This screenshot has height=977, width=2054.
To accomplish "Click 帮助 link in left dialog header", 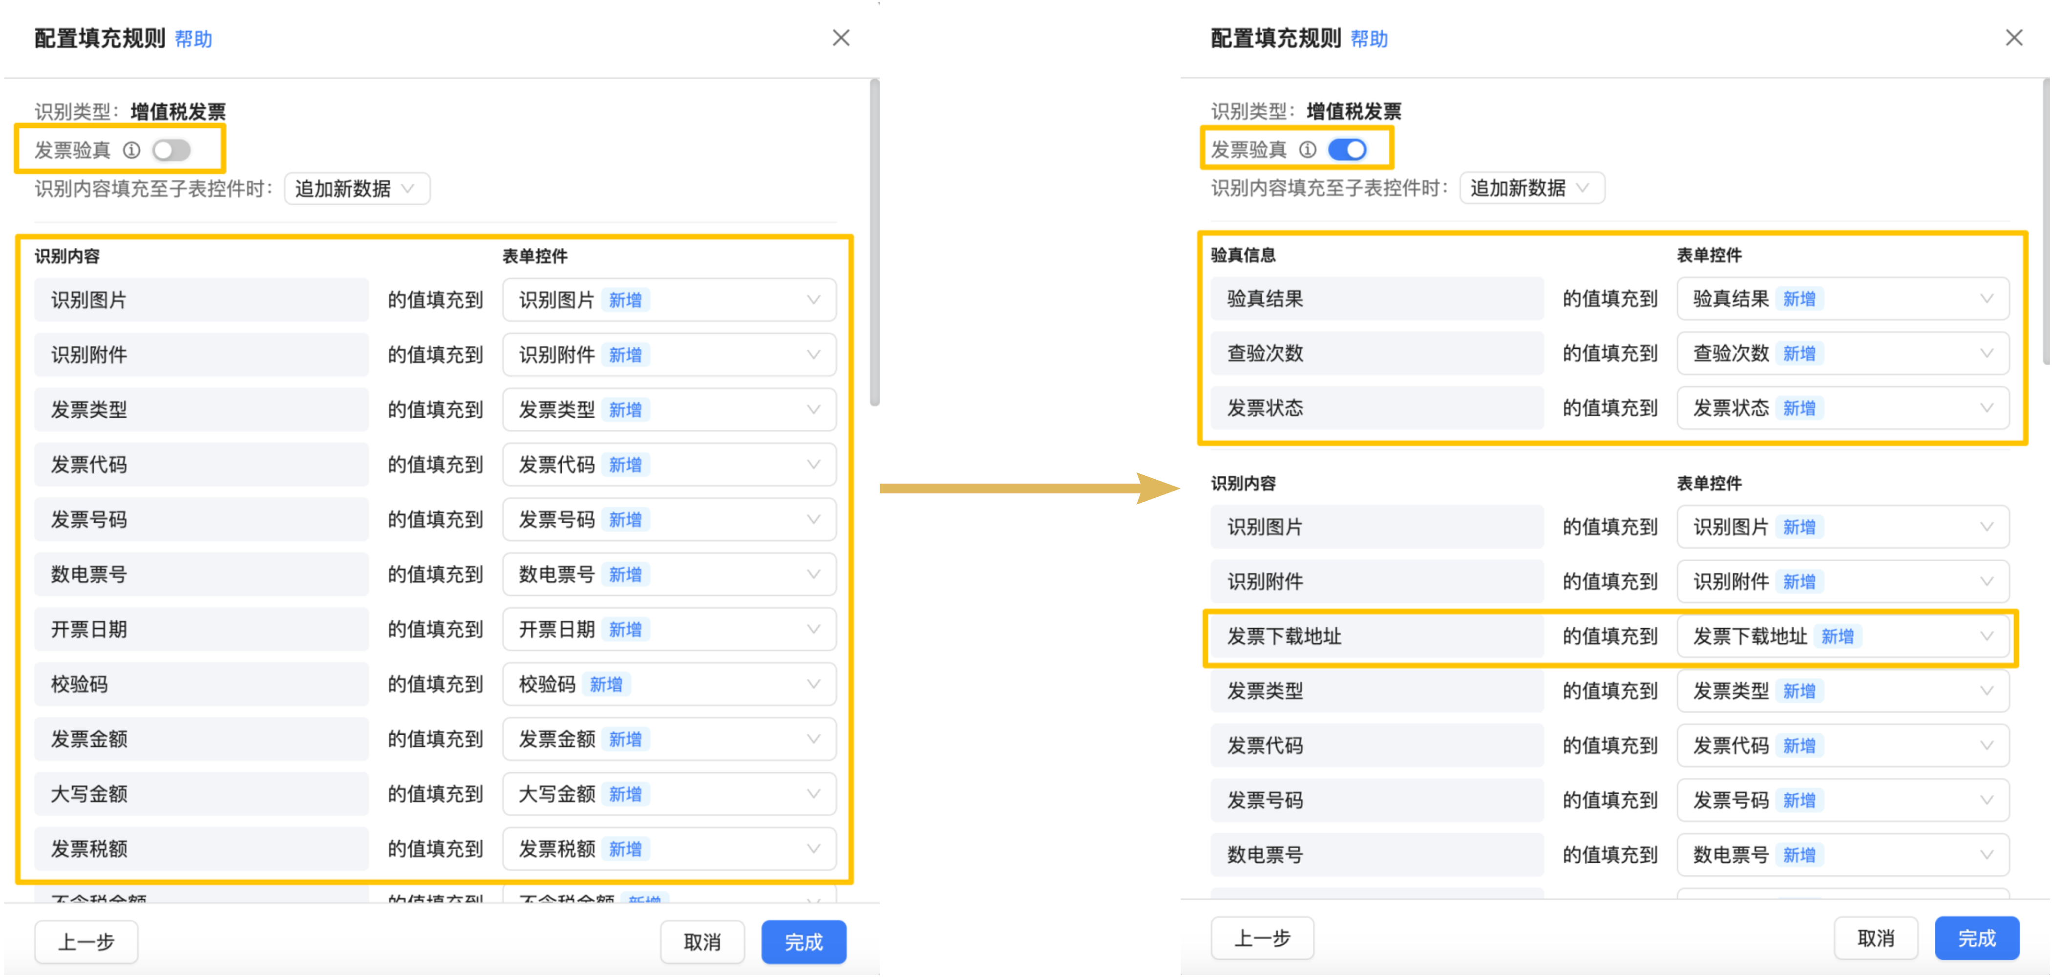I will coord(193,39).
